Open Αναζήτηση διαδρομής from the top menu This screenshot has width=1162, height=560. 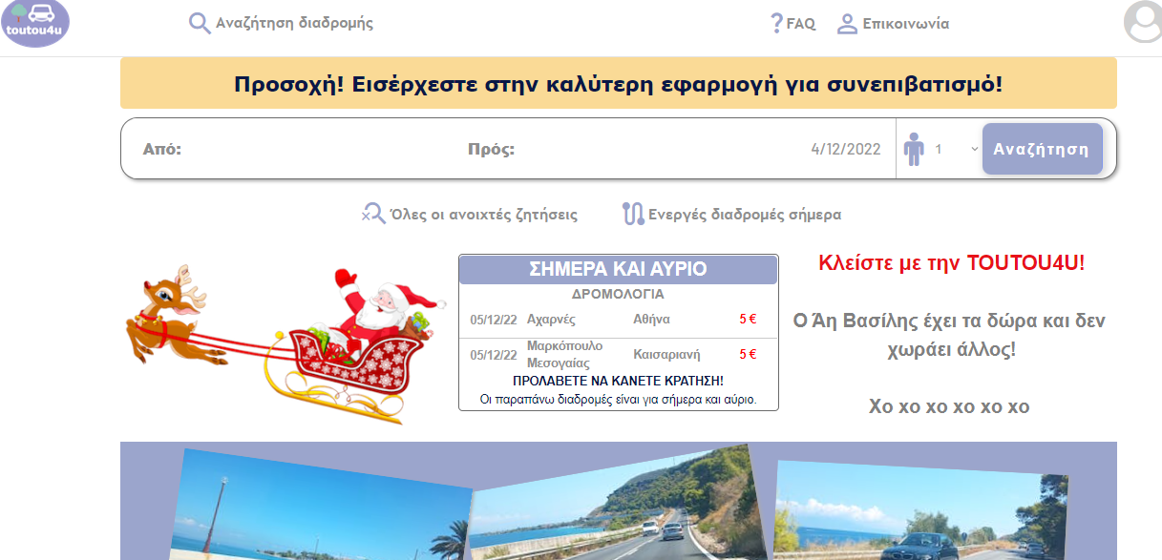click(x=294, y=24)
